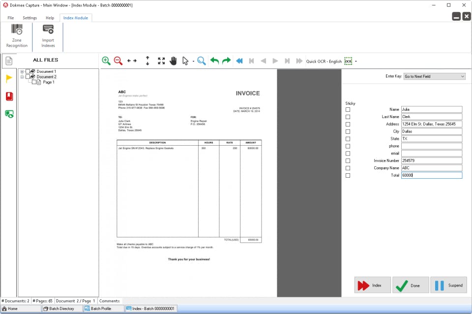This screenshot has height=314, width=472.
Task: Fit document to height
Action: pyautogui.click(x=147, y=61)
